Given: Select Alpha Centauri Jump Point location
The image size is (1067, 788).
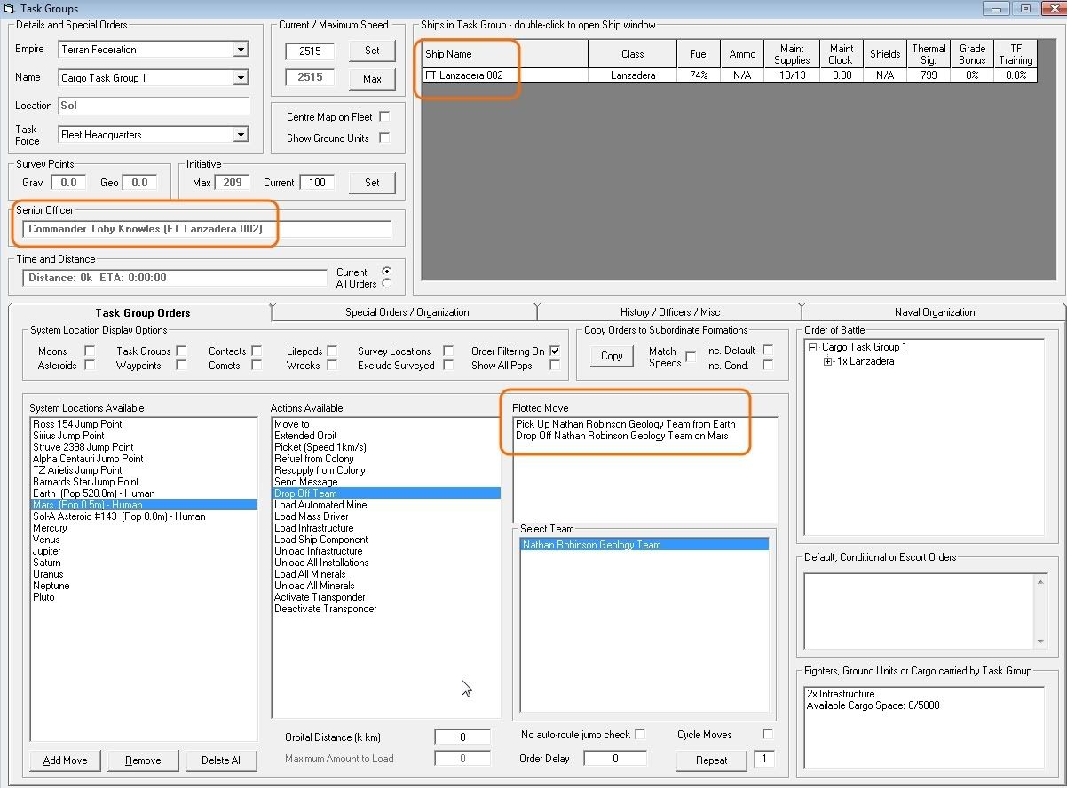Looking at the screenshot, I should [144, 459].
